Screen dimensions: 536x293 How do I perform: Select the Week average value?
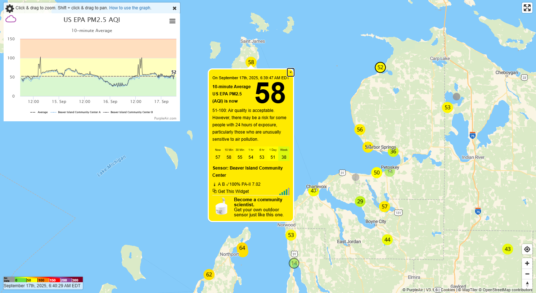click(284, 157)
